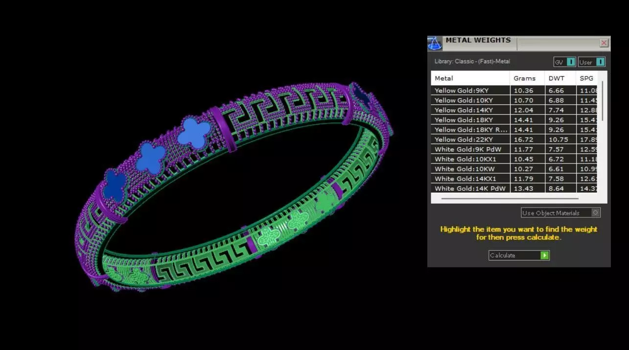The height and width of the screenshot is (350, 629).
Task: Toggle the GV library button
Action: click(x=564, y=62)
